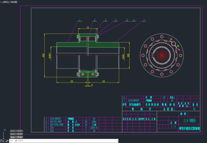Screen dimensions: 207x143
Task: Click ZL8/110X212 in parts list row 7
Action: coord(55,119)
